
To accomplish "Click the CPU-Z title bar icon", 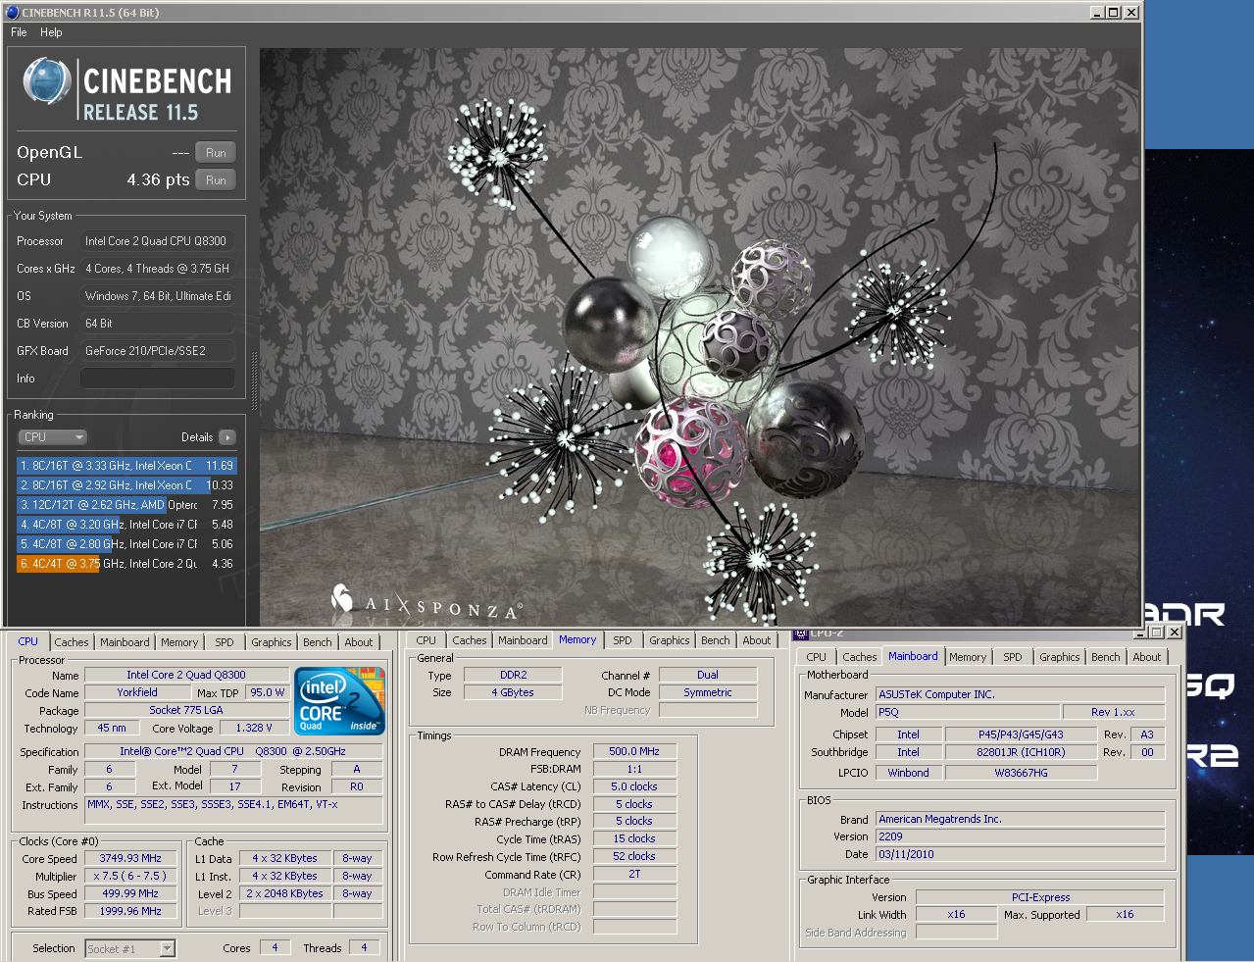I will click(x=800, y=633).
